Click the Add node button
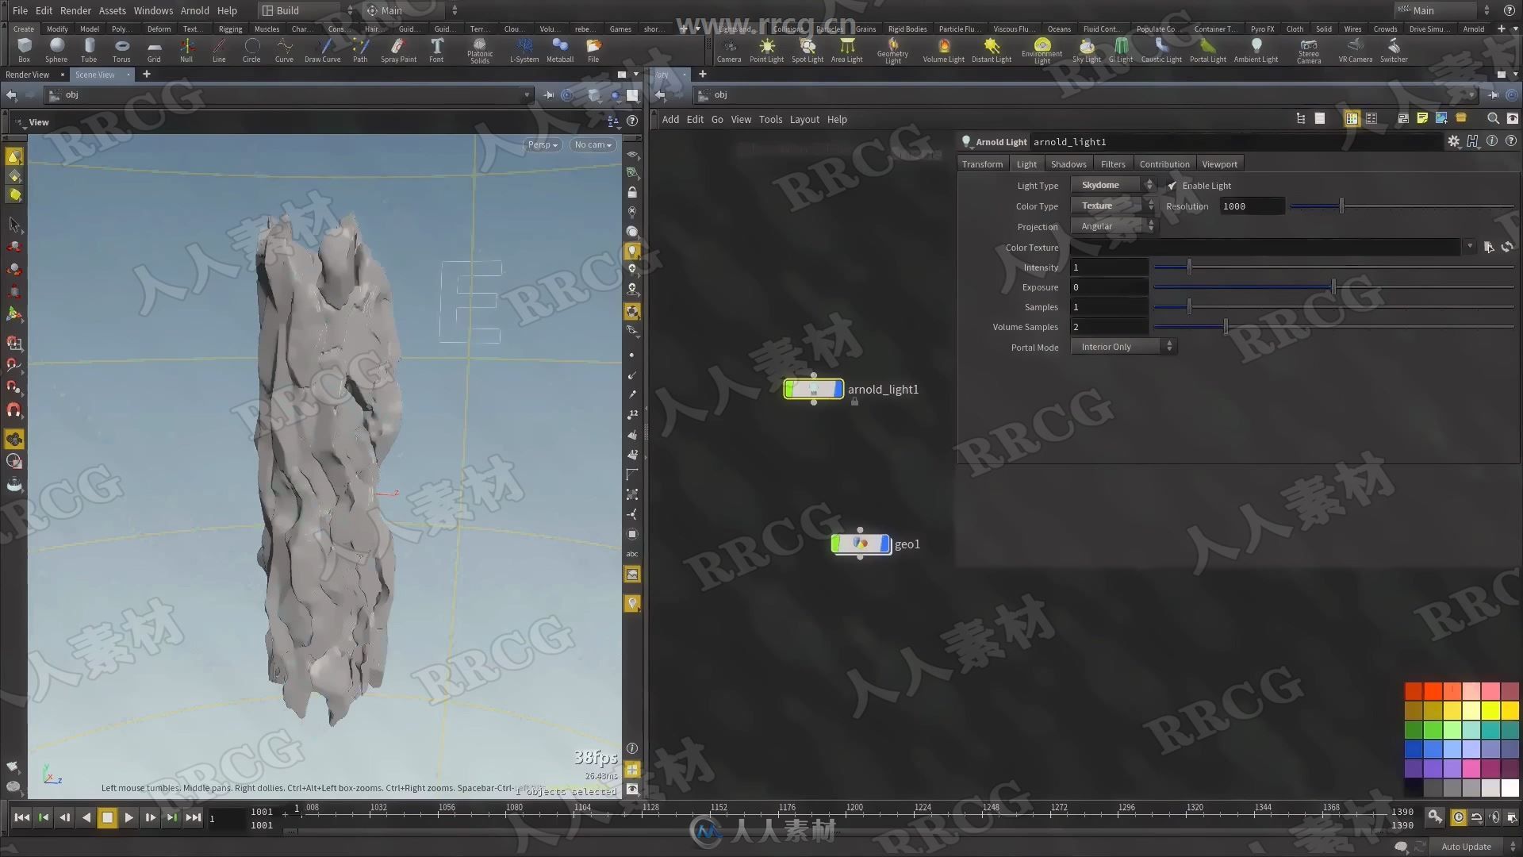Image resolution: width=1523 pixels, height=857 pixels. point(670,119)
